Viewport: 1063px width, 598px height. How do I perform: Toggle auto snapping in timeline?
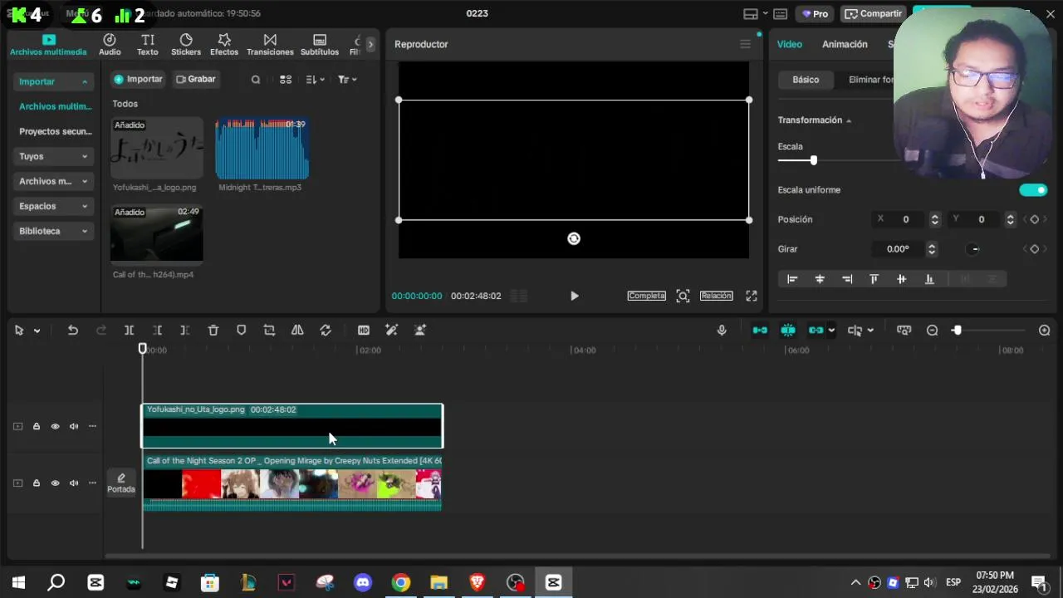tap(788, 331)
